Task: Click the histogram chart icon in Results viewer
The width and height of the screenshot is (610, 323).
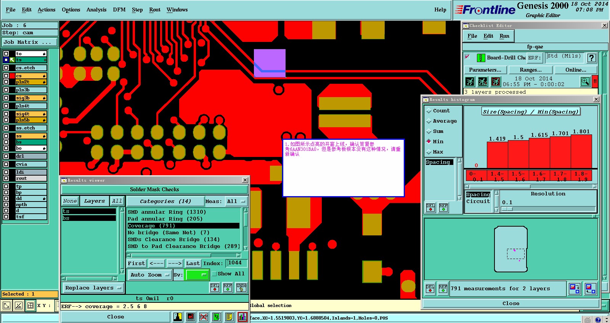Action: [x=242, y=317]
